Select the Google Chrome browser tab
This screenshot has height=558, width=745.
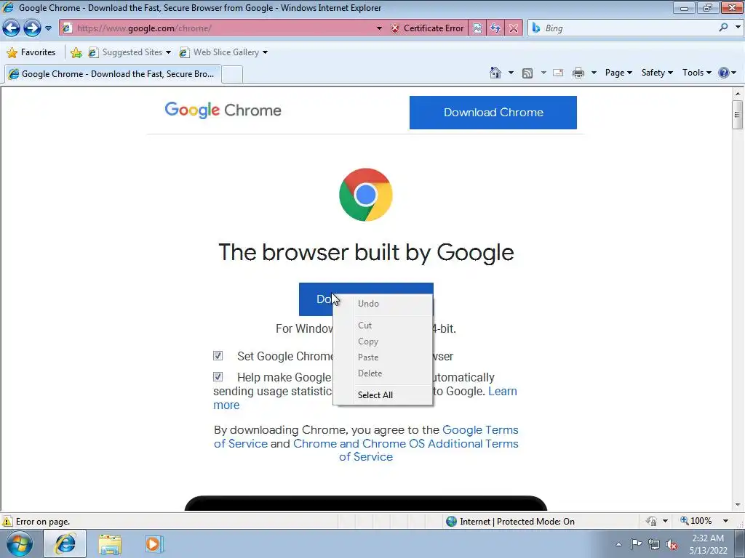pyautogui.click(x=113, y=74)
